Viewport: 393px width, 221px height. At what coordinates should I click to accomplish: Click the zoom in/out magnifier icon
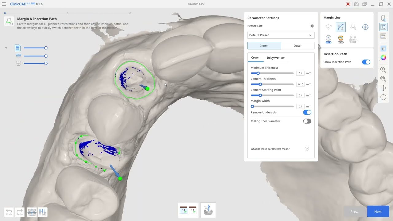pos(383,70)
